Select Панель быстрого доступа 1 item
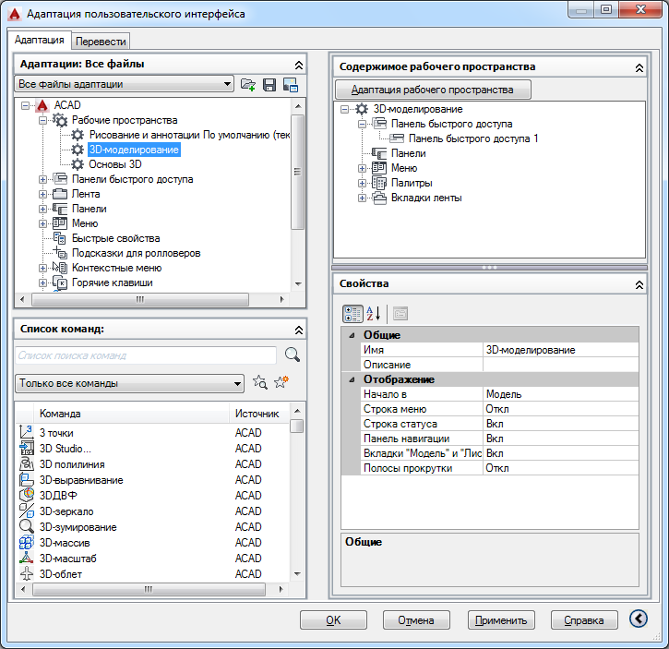Screen dimensions: 669x649 (473, 138)
